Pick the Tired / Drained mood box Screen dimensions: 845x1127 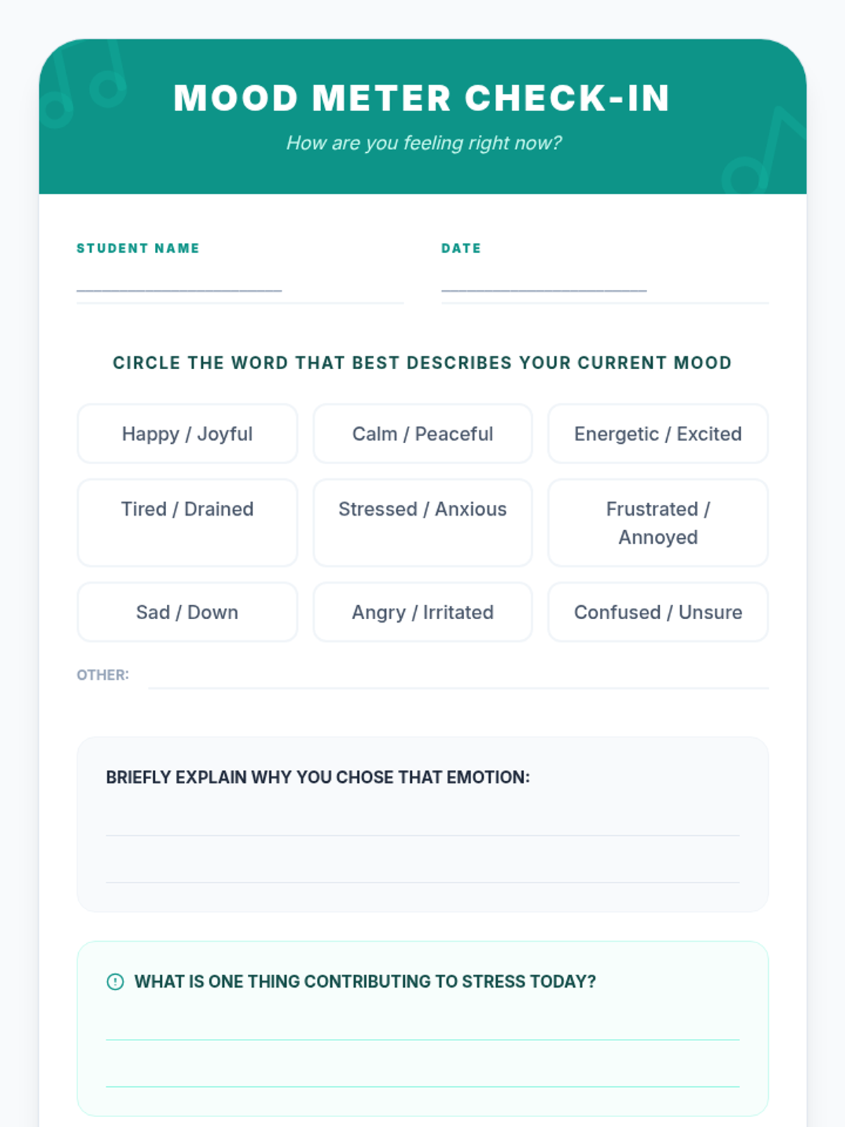click(x=187, y=522)
